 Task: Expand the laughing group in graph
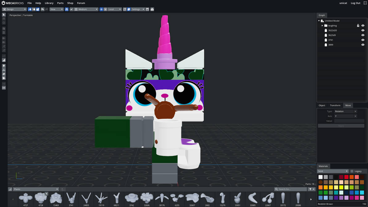click(x=322, y=26)
